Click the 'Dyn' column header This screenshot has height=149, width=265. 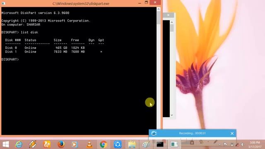pyautogui.click(x=92, y=40)
